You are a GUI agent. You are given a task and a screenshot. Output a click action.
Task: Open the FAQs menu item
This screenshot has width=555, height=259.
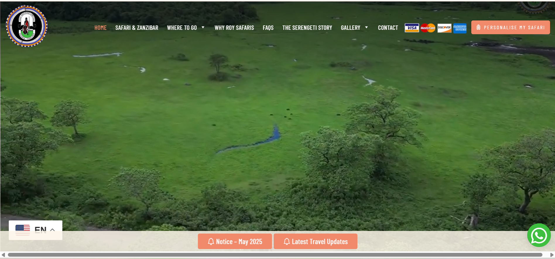(268, 28)
